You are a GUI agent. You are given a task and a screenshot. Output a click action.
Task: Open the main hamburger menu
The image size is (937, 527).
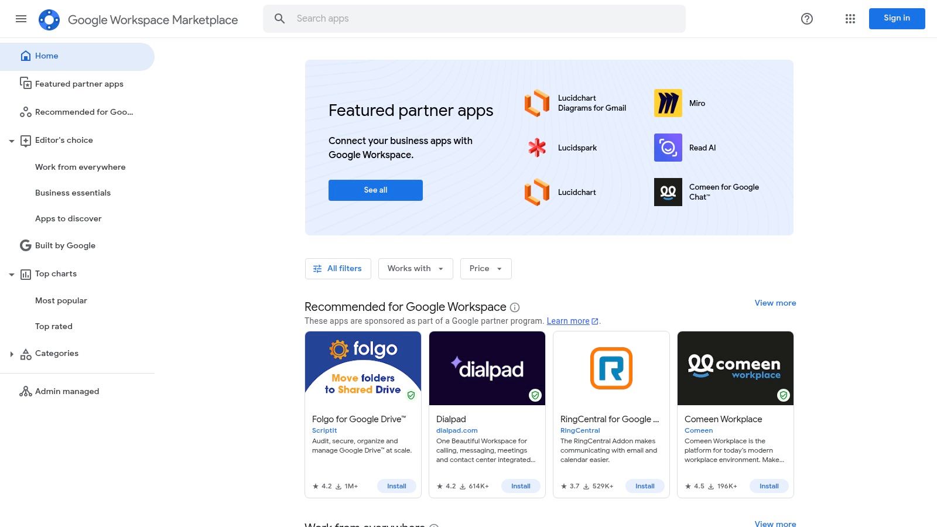21,19
